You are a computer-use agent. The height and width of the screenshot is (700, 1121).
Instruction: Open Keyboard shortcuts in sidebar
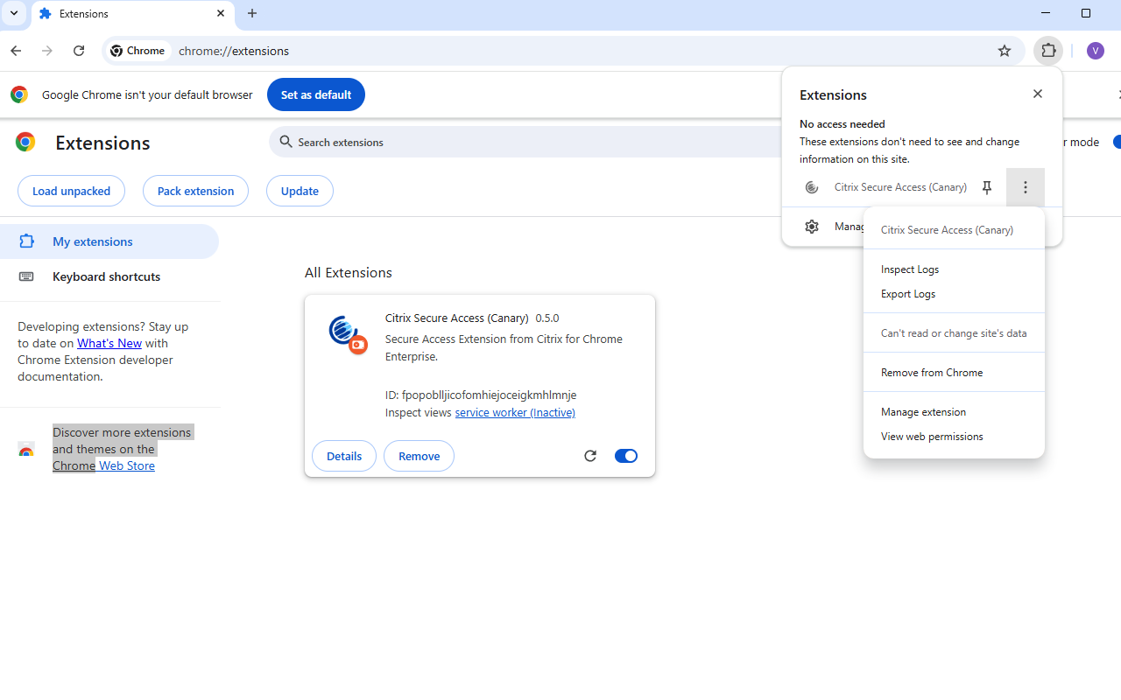click(x=109, y=276)
